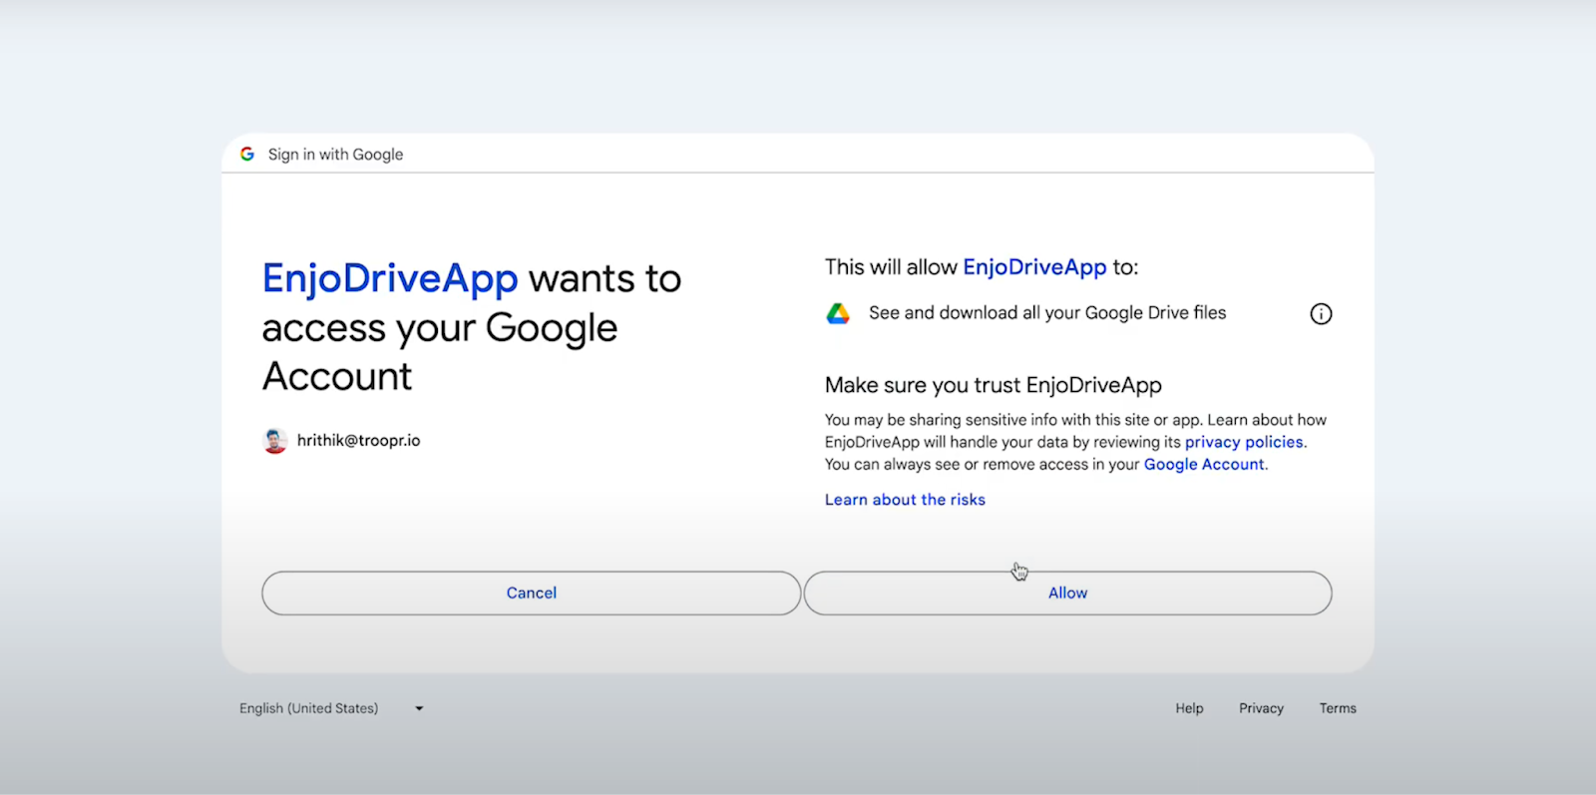Click 'See and download all your Google Drive files'

click(1047, 313)
